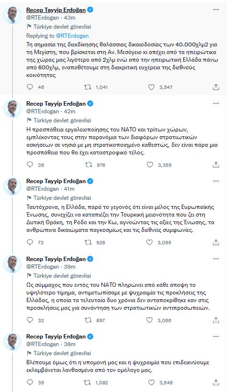Click the profile avatar of the 42m tweet
The width and height of the screenshot is (232, 392).
tap(12, 109)
